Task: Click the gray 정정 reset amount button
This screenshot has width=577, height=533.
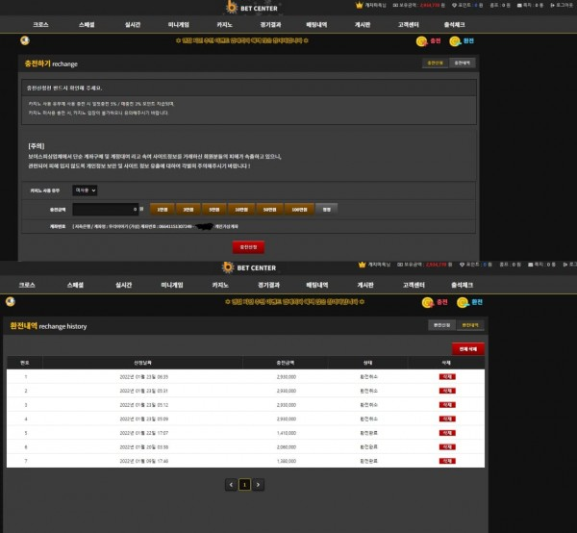Action: click(326, 210)
